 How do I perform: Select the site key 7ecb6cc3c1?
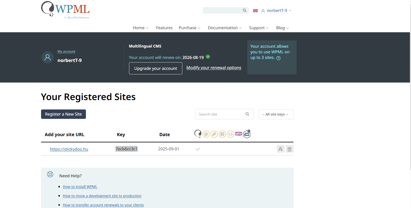[x=126, y=149]
